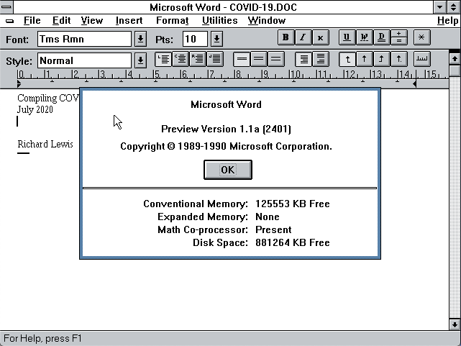The image size is (461, 346).
Task: Click OK in the About dialog
Action: click(228, 170)
